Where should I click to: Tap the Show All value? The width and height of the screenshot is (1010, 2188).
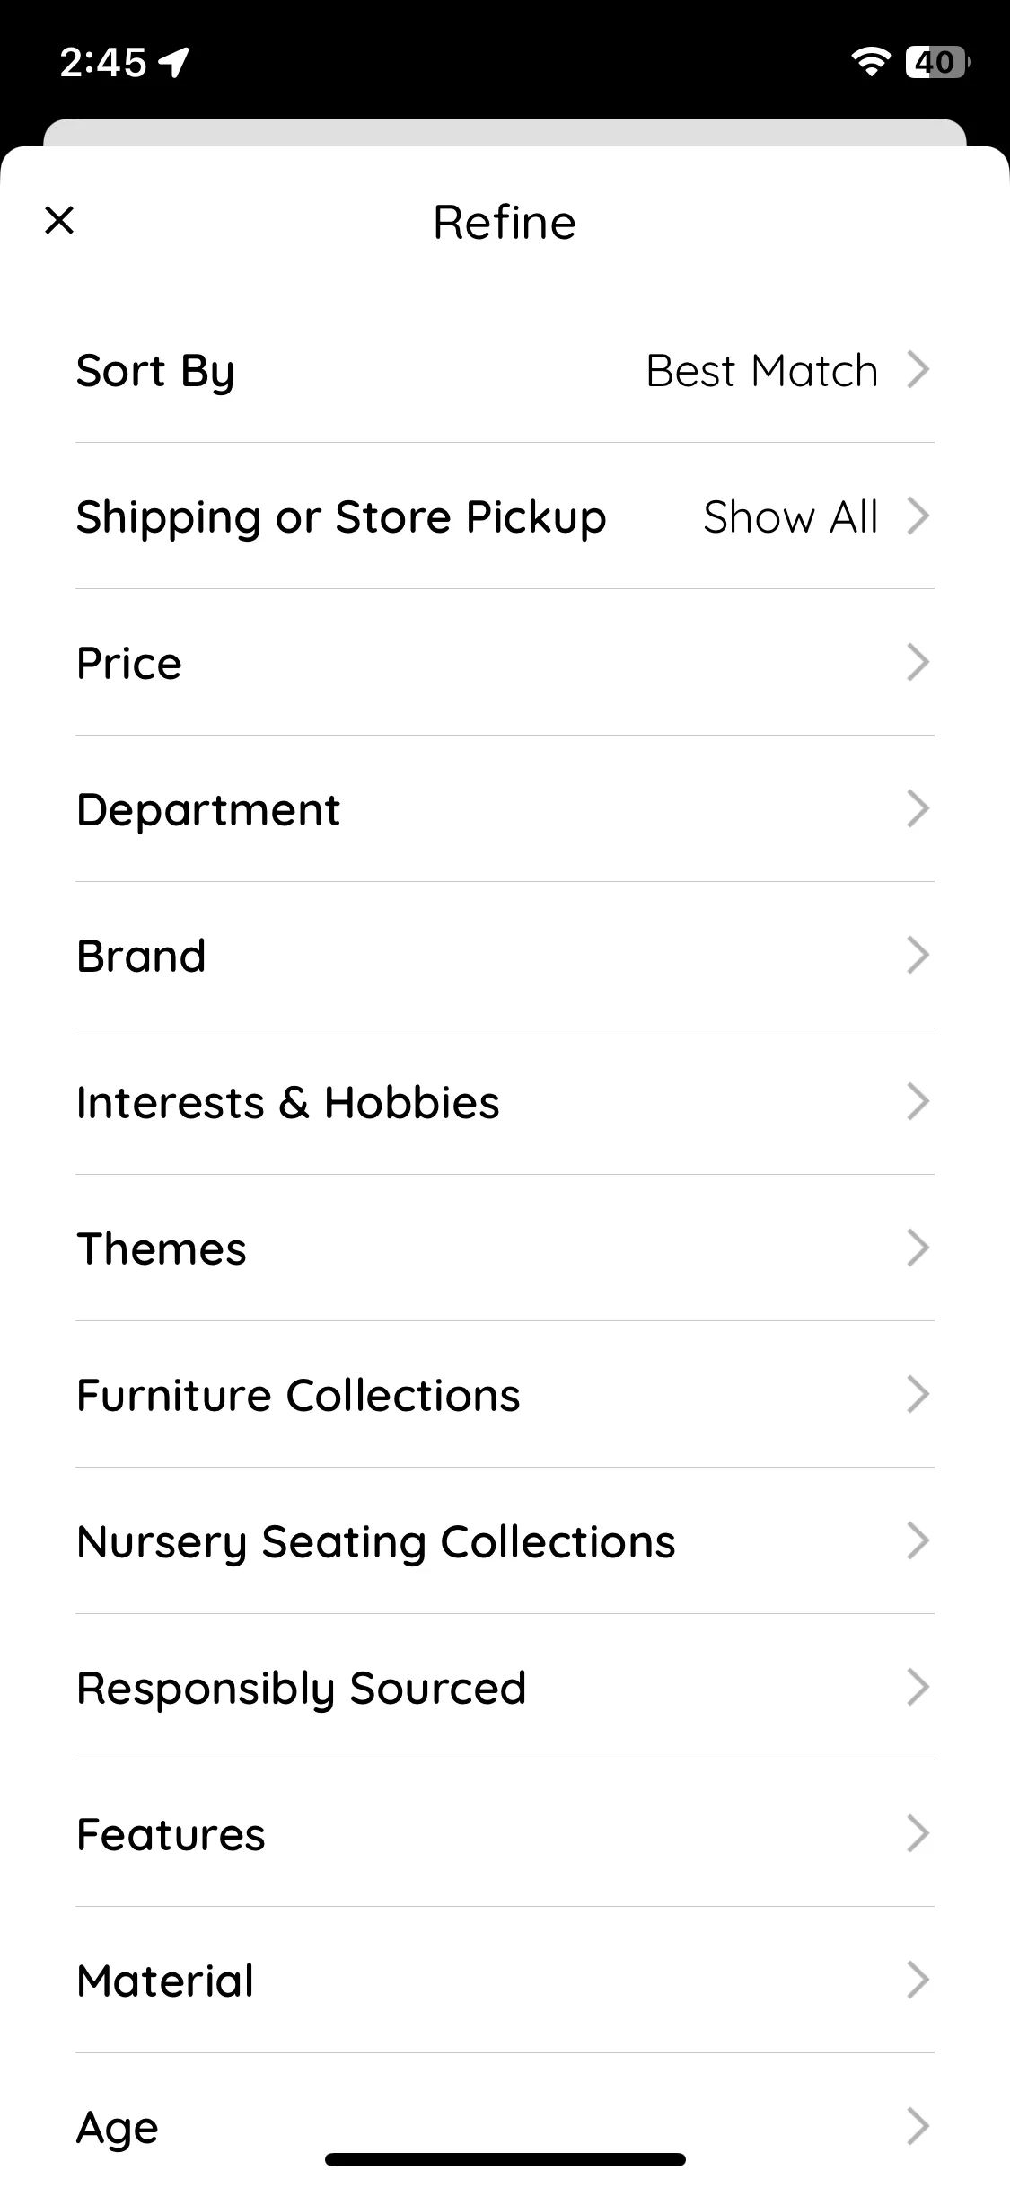pyautogui.click(x=790, y=517)
